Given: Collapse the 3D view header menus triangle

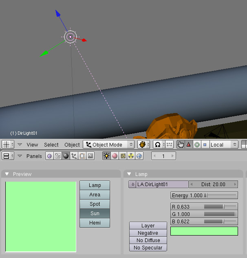Looking at the screenshot, I should (20, 145).
